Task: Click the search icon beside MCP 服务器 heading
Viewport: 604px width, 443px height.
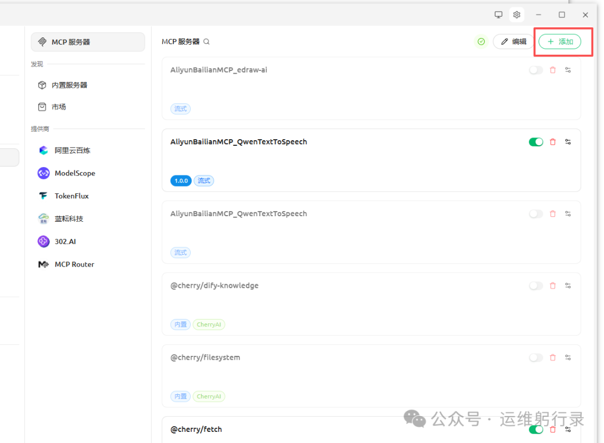Action: (x=206, y=42)
